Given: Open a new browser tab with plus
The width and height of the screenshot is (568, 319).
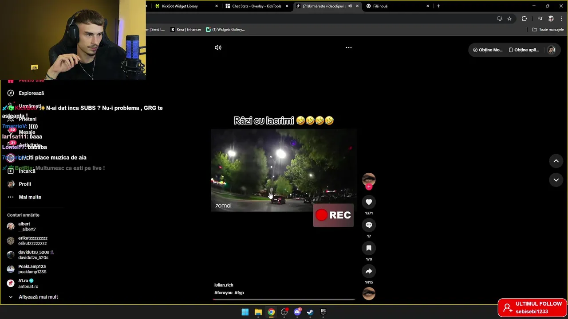Looking at the screenshot, I should pos(438,6).
